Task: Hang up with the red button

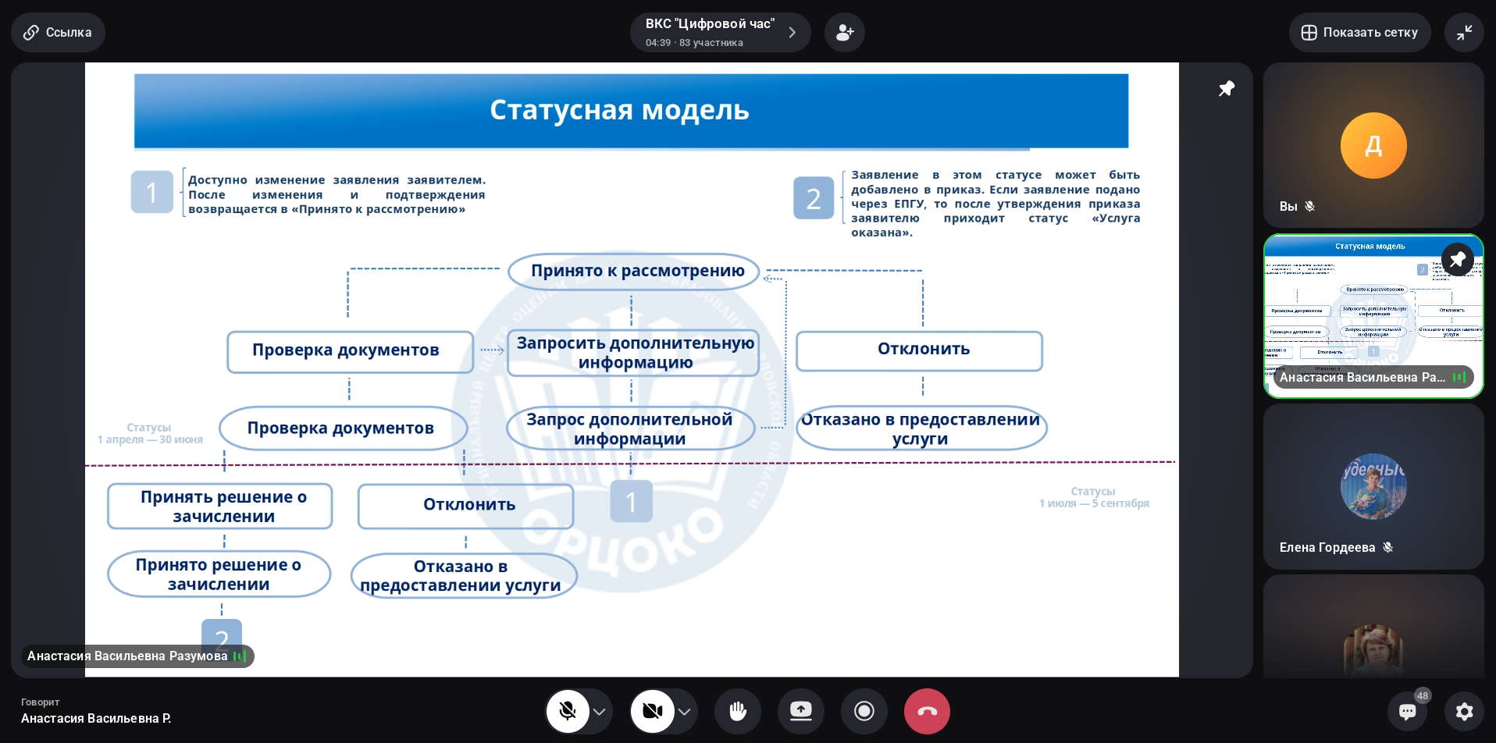Action: point(927,711)
